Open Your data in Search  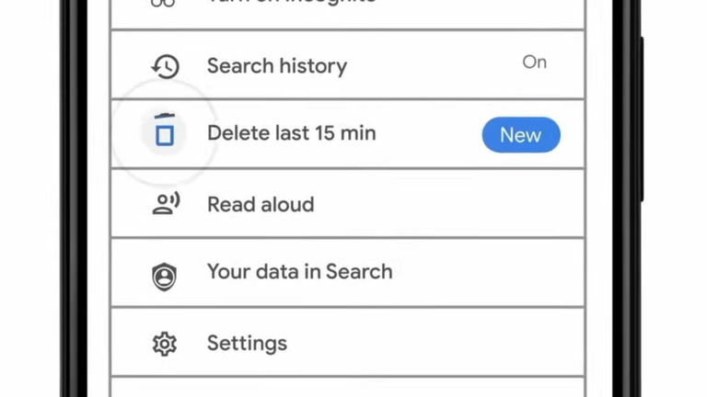tap(348, 273)
